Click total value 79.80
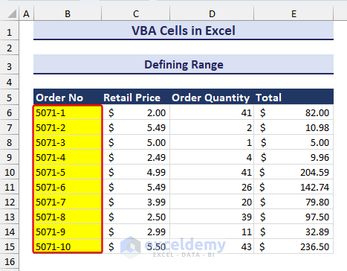 tap(294, 202)
